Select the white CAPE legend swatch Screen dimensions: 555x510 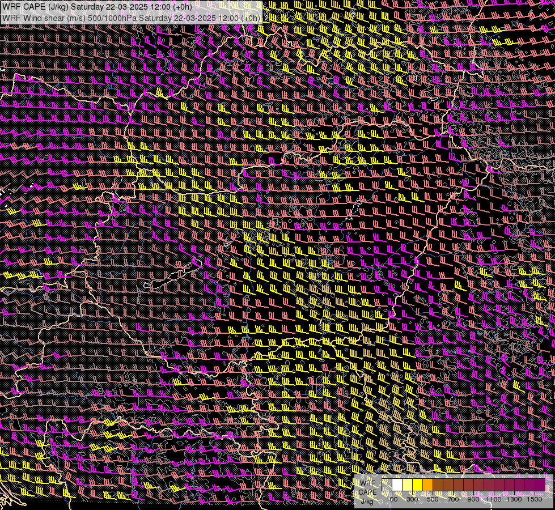[x=397, y=485]
